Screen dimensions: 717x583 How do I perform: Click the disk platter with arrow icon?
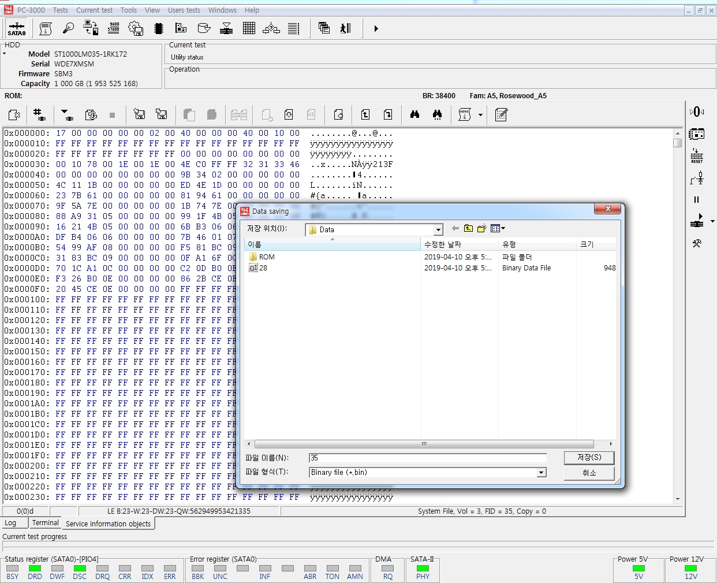click(204, 28)
